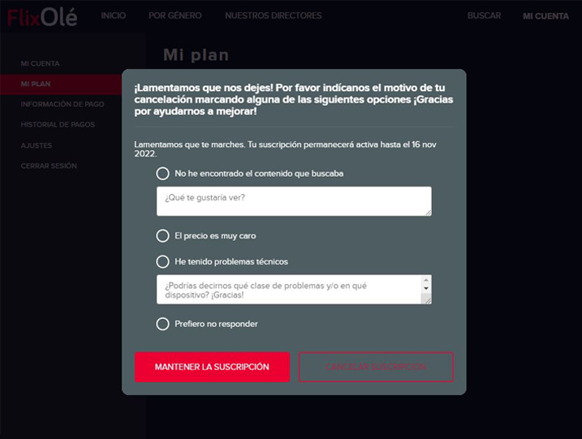Click the textarea scroll down arrow
This screenshot has height=439, width=582.
(426, 288)
